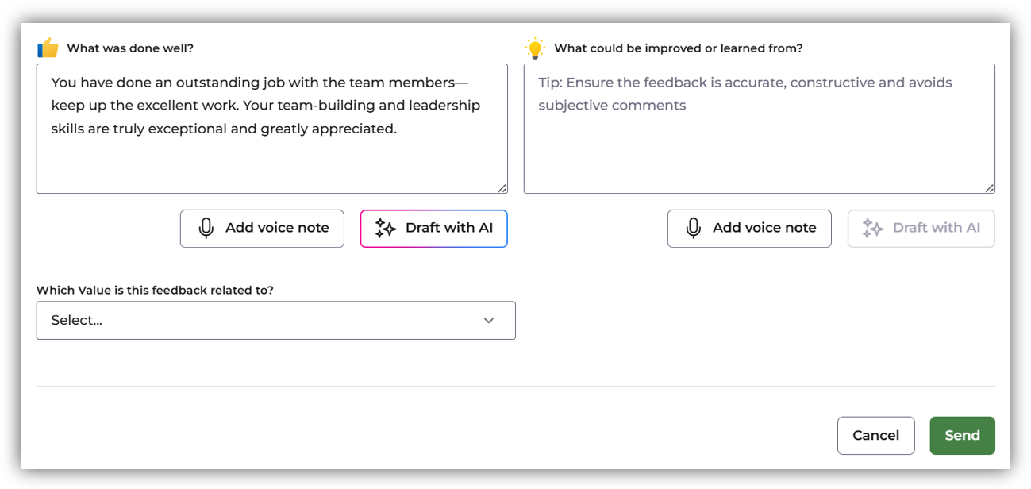Click the "What was done well?" label
The height and width of the screenshot is (489, 1031).
130,48
